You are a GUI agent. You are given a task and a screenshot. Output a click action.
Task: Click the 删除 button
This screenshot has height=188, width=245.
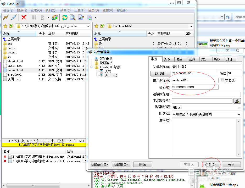pos(142,164)
